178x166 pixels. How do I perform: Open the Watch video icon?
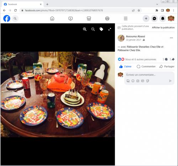click(x=70, y=18)
